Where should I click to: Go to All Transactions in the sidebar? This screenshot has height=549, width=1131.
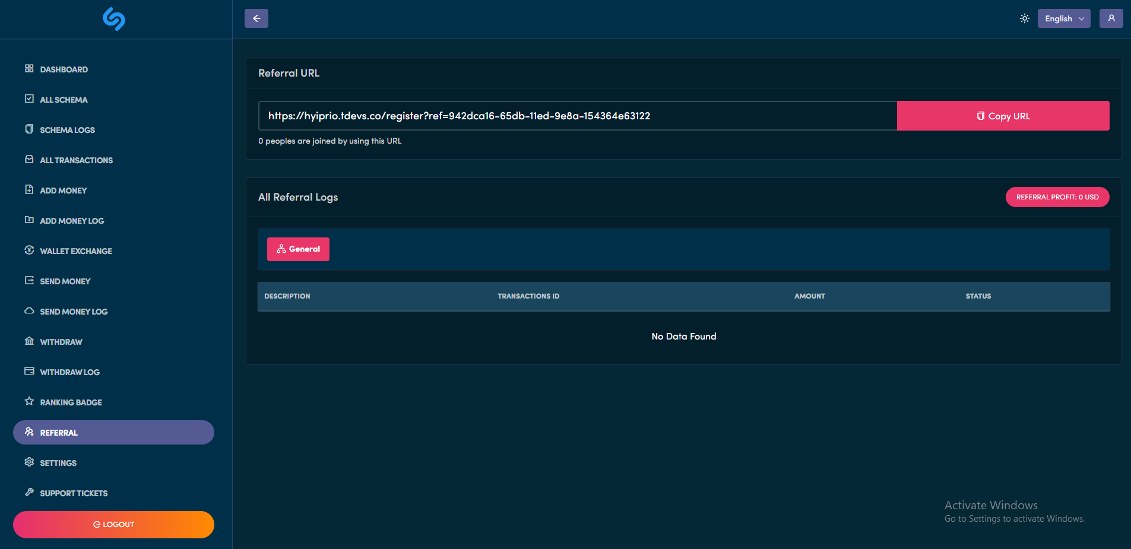[x=76, y=160]
